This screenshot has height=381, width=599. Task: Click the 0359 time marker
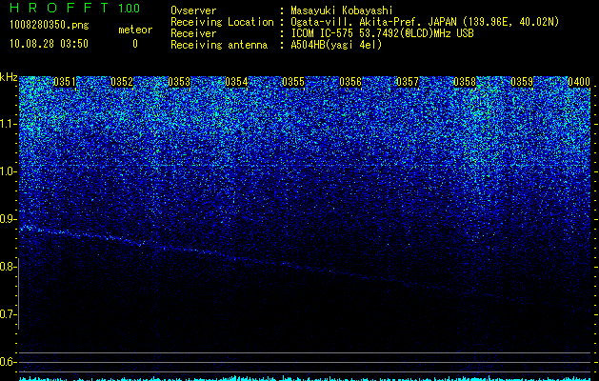click(x=522, y=82)
